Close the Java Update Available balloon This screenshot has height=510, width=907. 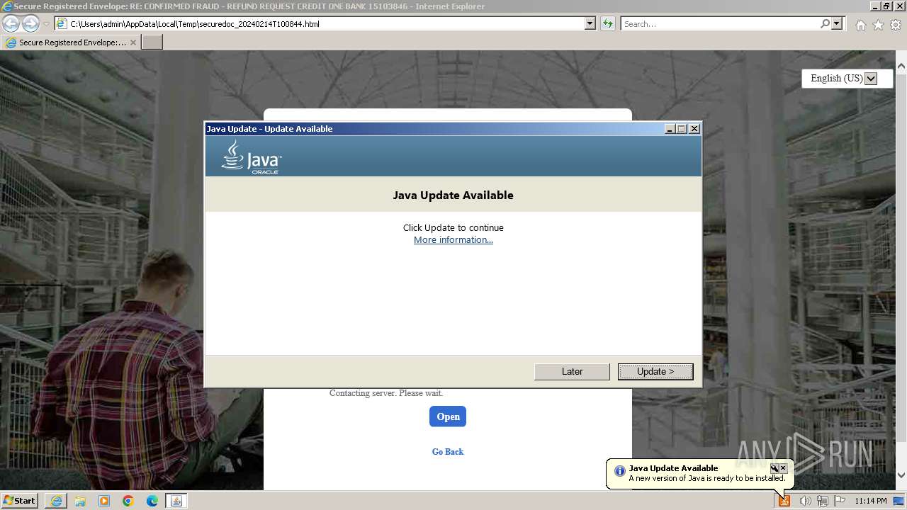tap(783, 468)
